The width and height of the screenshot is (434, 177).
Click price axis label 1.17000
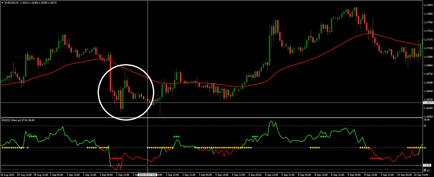tap(429, 57)
